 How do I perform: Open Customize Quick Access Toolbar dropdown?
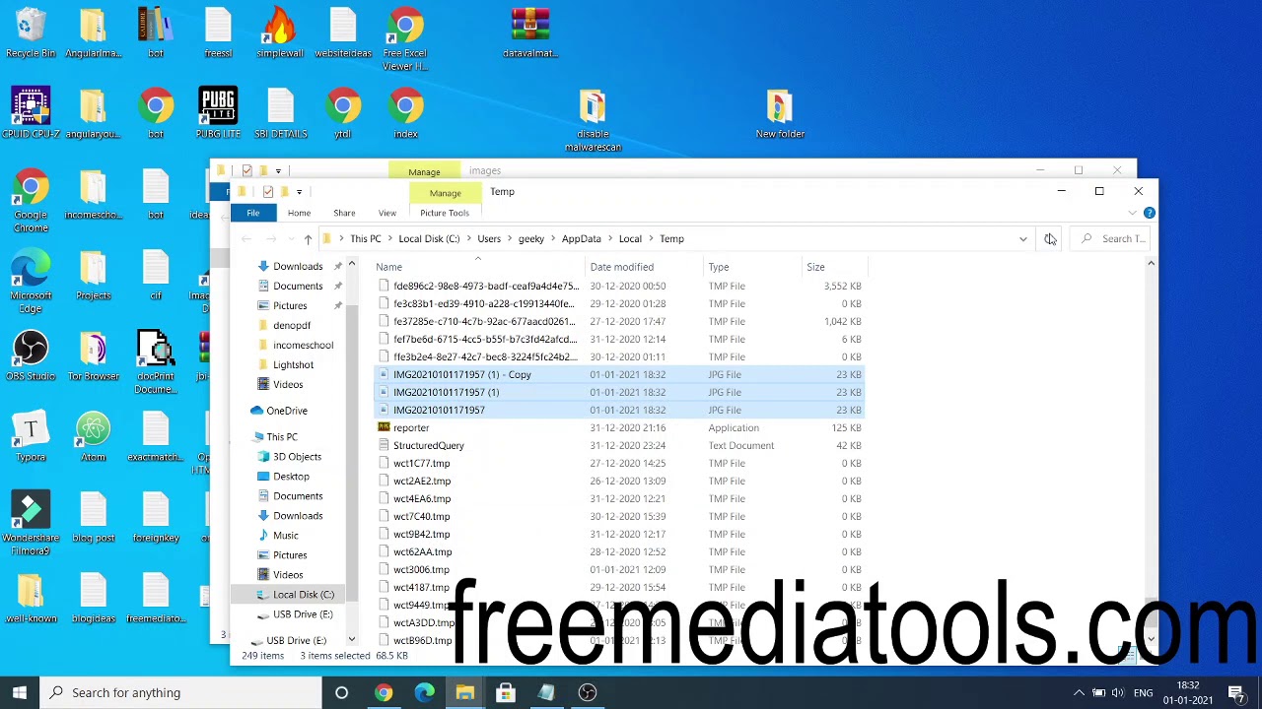[299, 192]
